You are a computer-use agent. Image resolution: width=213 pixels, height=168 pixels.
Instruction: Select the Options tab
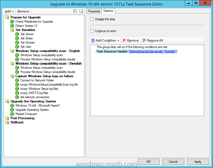click(108, 11)
